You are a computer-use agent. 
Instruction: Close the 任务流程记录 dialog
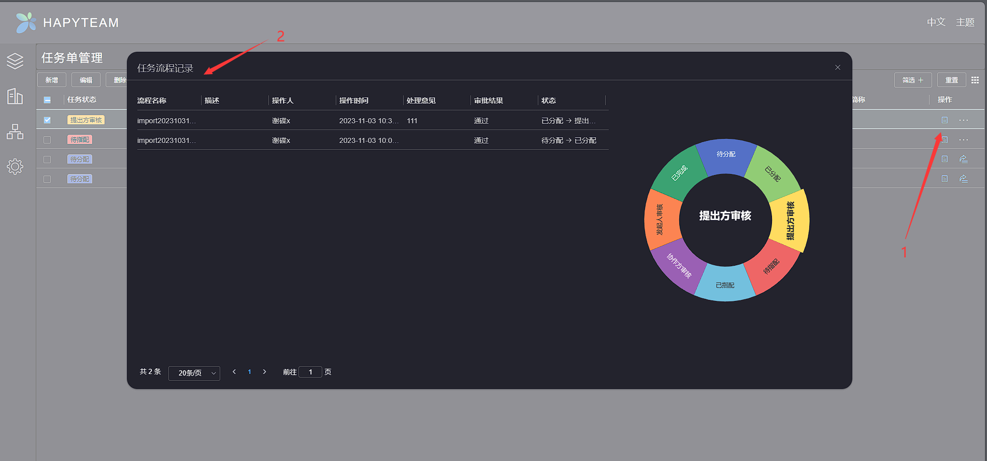pyautogui.click(x=838, y=67)
